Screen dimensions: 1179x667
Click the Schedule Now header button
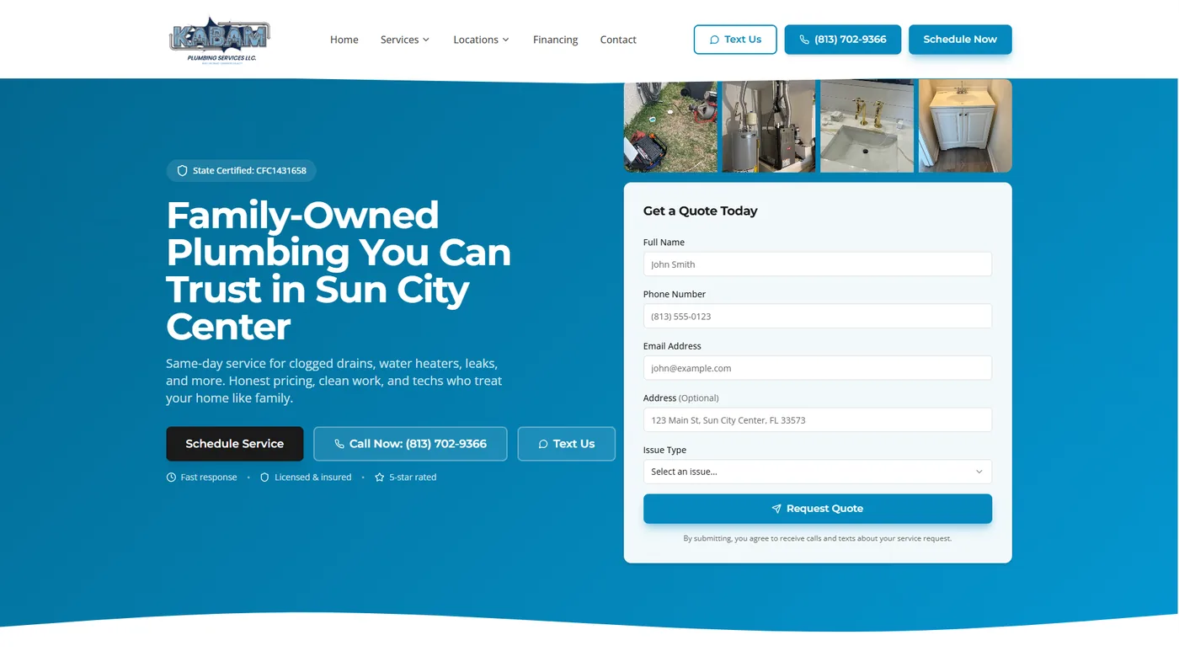pyautogui.click(x=960, y=40)
